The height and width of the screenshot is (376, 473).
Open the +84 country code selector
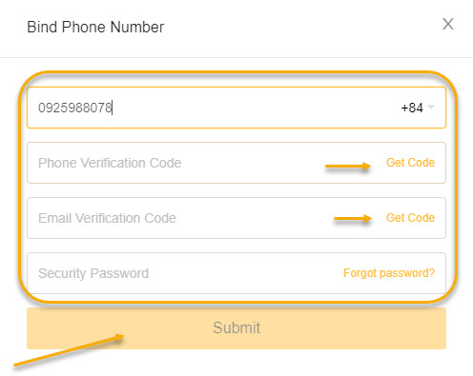coord(418,108)
